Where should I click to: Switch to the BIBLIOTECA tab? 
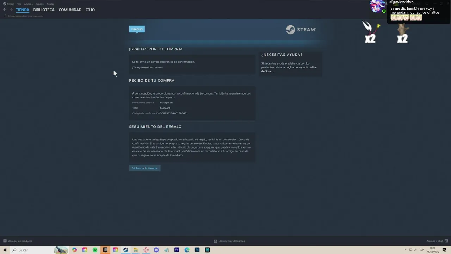(44, 10)
